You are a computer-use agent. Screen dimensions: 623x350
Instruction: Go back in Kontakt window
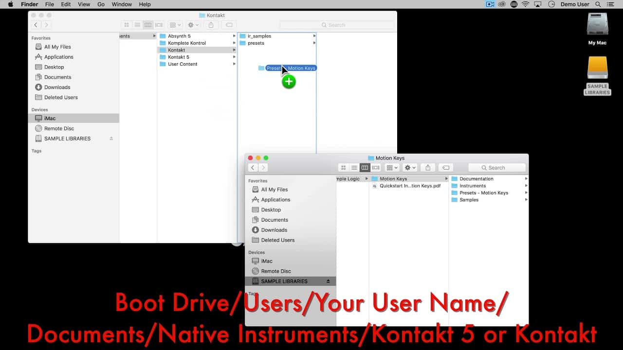pos(36,25)
